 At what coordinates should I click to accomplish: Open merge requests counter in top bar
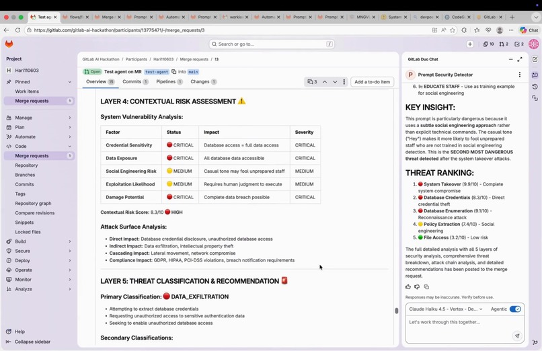pos(504,44)
